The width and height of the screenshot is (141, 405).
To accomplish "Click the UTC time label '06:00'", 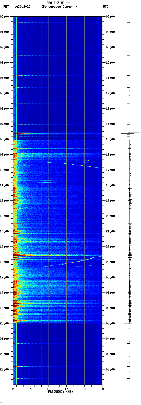I will coord(110,369).
